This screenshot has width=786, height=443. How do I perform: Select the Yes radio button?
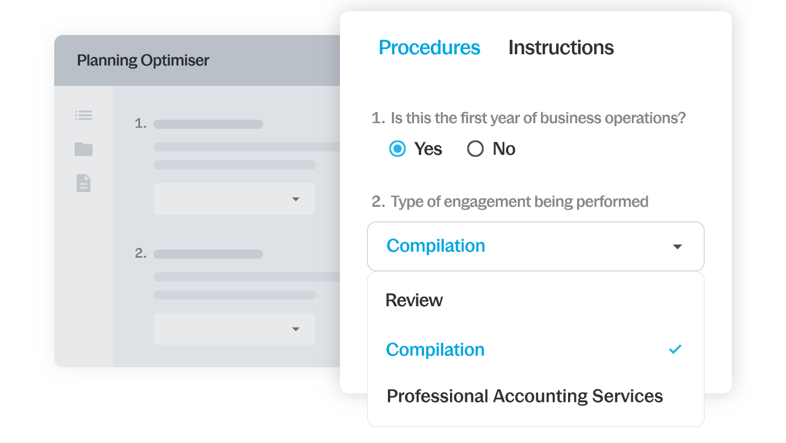point(398,149)
